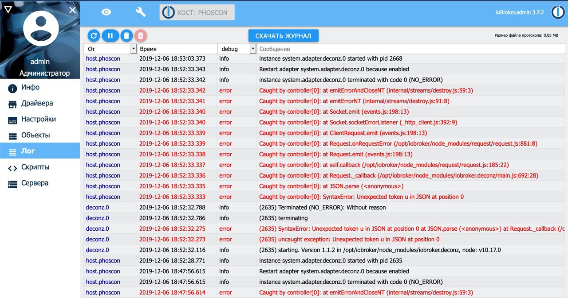This screenshot has width=568, height=298.
Task: Select '(2635) terminating' message
Action: click(284, 218)
